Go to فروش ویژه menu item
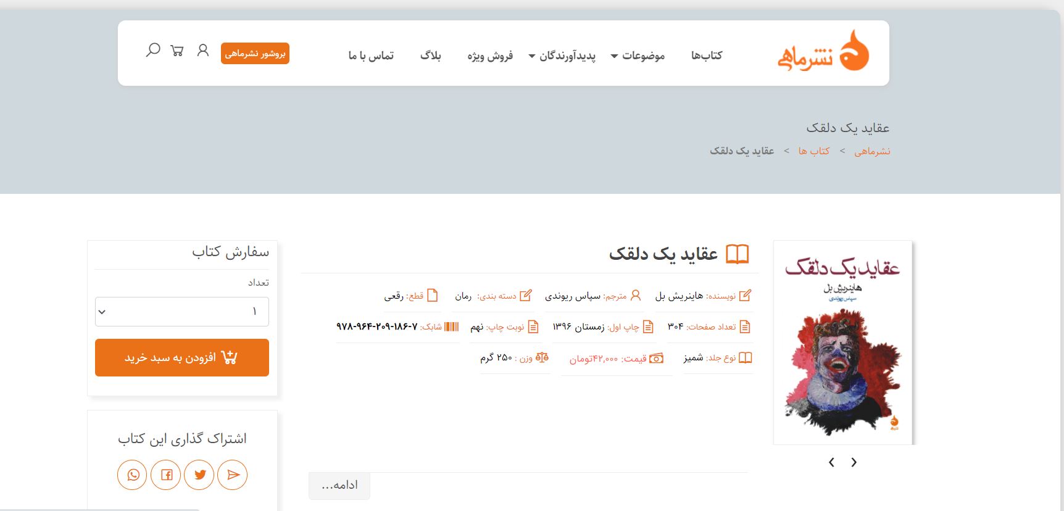 point(490,56)
